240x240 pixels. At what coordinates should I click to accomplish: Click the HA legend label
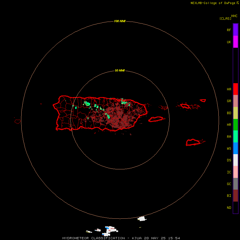(x=229, y=89)
